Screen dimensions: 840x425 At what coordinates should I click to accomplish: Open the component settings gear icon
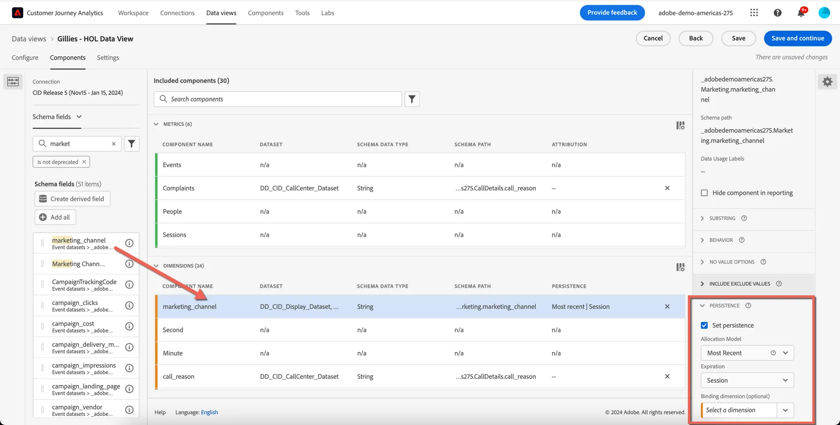pyautogui.click(x=827, y=82)
